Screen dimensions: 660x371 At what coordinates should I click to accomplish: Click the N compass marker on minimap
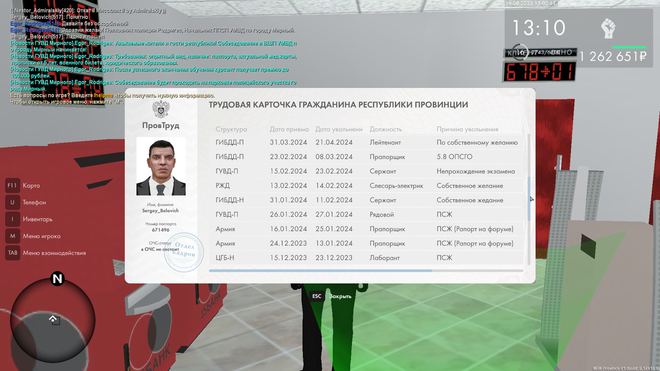[x=57, y=279]
